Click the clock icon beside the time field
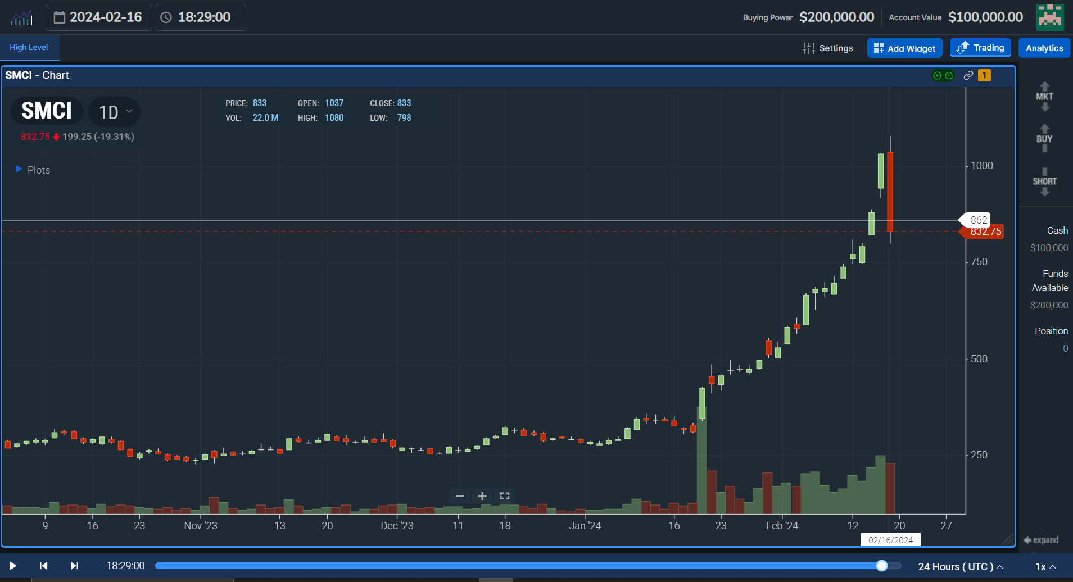The image size is (1073, 582). (166, 17)
